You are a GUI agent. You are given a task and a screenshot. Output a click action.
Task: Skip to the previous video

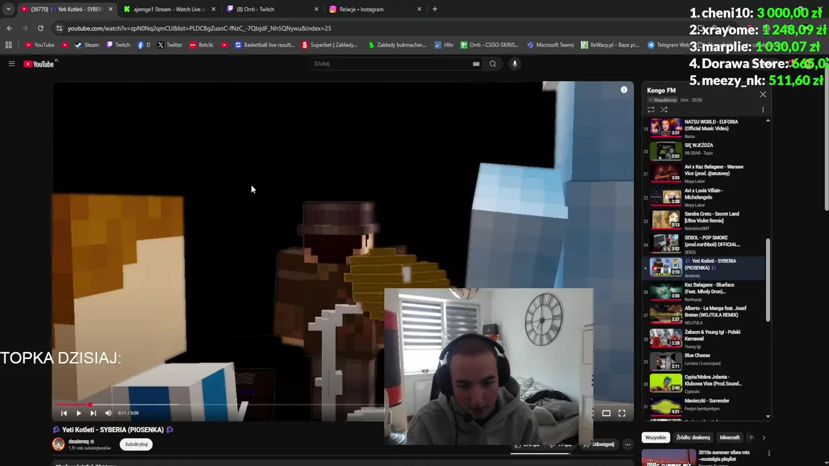[x=63, y=413]
